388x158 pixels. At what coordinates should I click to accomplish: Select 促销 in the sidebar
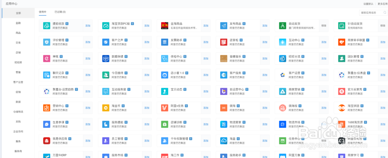pyautogui.click(x=18, y=92)
